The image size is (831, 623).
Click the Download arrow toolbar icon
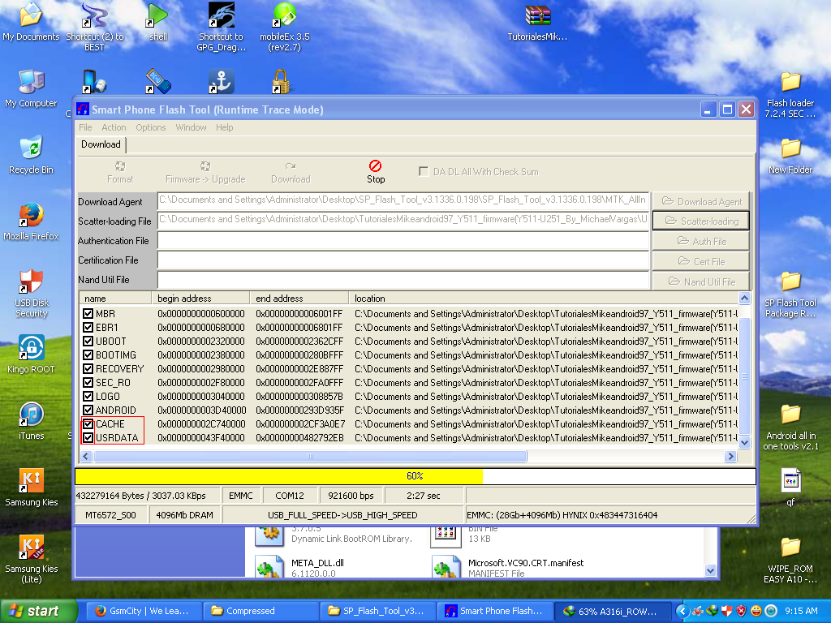(x=291, y=165)
